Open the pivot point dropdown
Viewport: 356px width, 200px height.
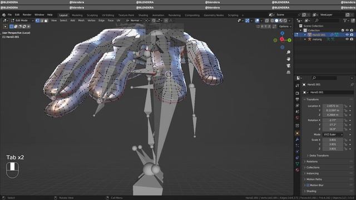(x=147, y=21)
